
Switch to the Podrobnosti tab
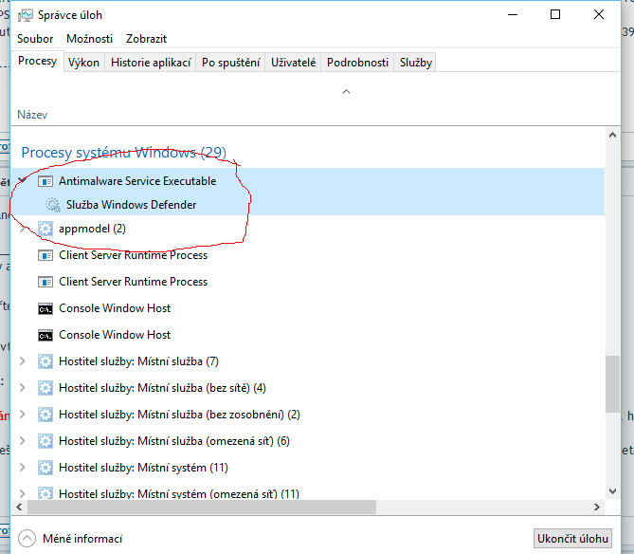pyautogui.click(x=357, y=63)
